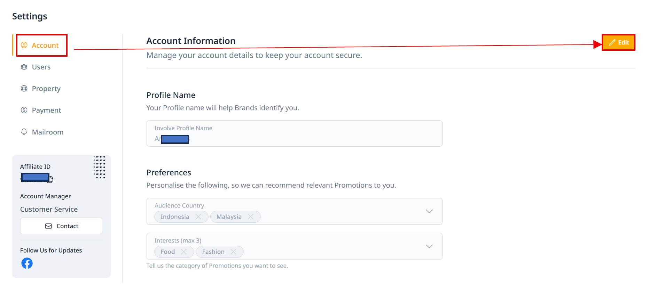Open the Mailroom settings section

pos(47,132)
